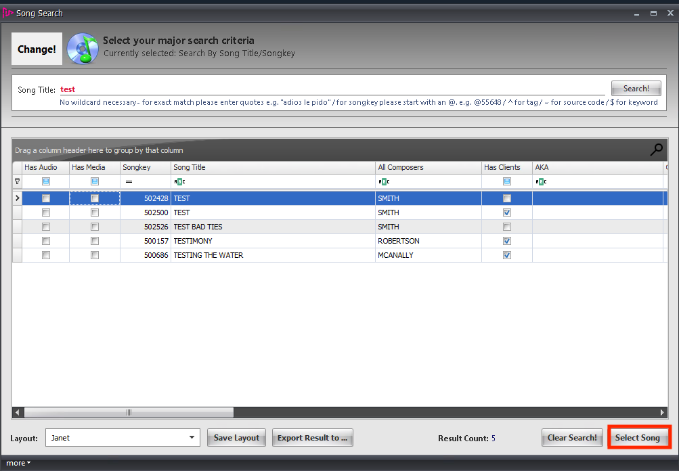Click the magnifier search icon in grid panel
Image resolution: width=679 pixels, height=471 pixels.
click(656, 150)
